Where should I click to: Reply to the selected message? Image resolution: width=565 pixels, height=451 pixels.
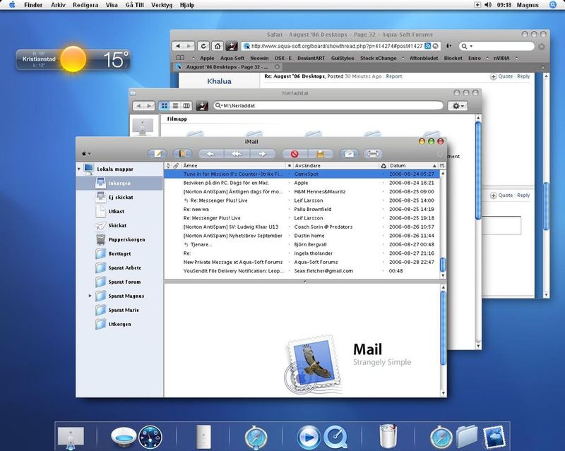point(210,154)
